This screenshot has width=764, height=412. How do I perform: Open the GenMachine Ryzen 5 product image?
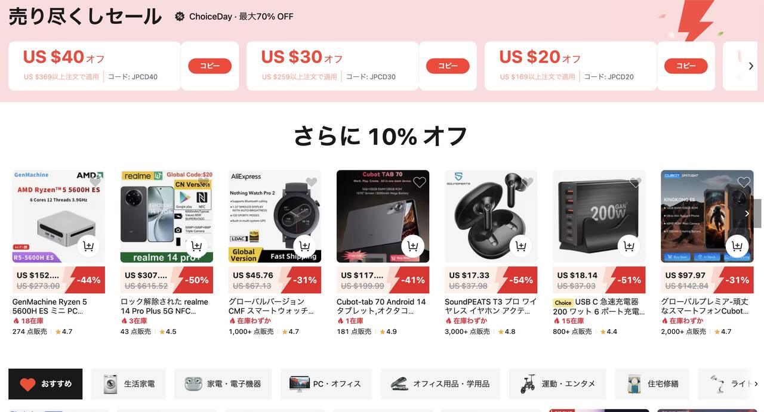[x=58, y=216]
